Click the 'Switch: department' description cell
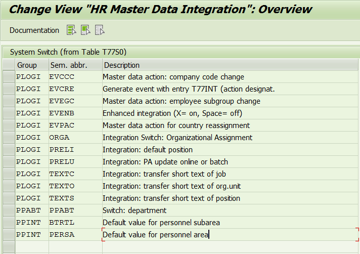The height and width of the screenshot is (254, 360). (230, 210)
